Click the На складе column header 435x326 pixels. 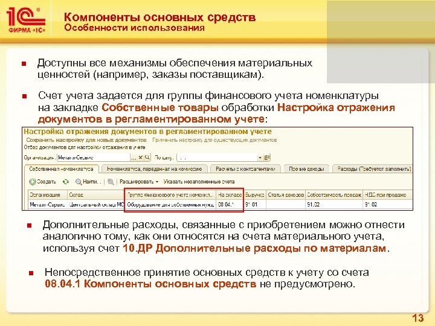(230, 195)
